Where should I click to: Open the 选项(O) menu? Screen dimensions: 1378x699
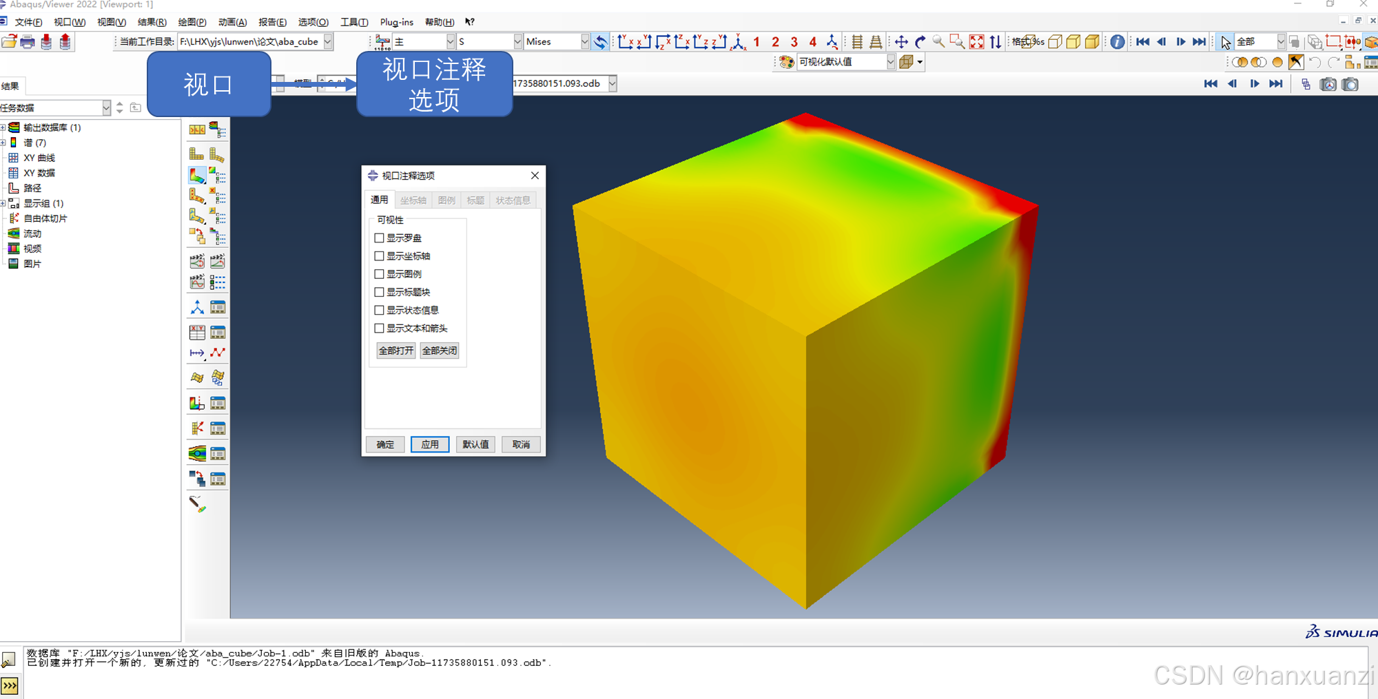313,22
